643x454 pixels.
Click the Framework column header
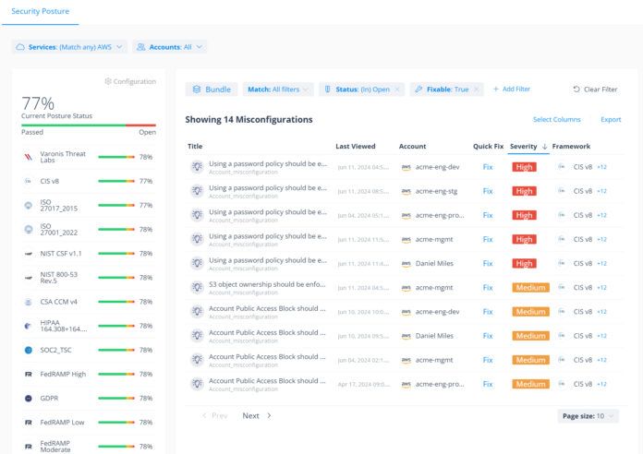pos(571,147)
